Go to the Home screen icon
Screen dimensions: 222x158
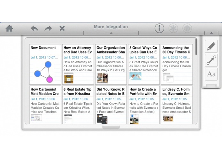[9, 28]
